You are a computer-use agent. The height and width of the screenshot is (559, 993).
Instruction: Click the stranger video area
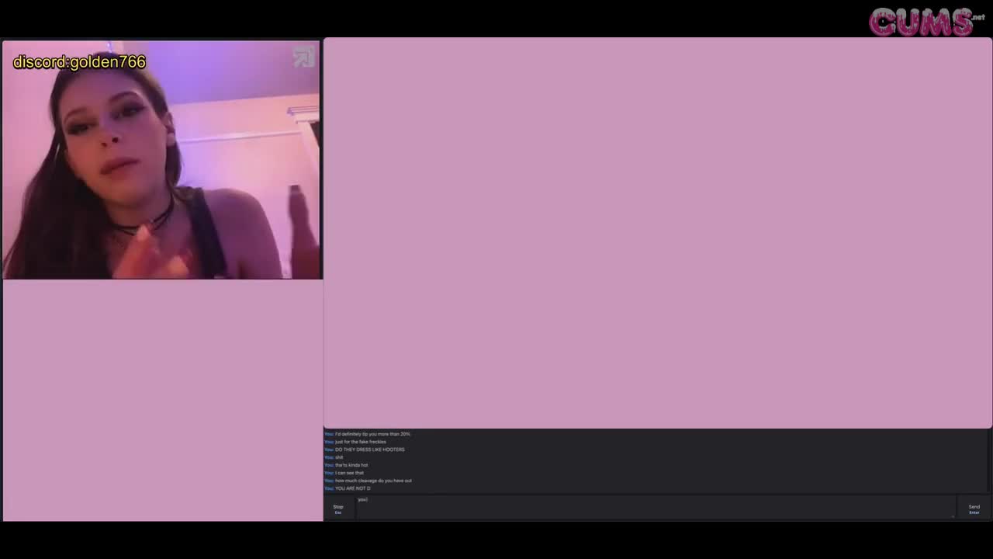(x=658, y=233)
